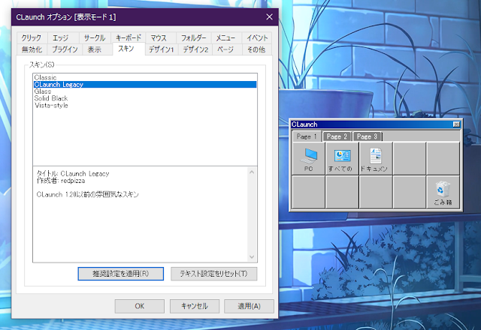This screenshot has width=481, height=330.
Task: Open the ドキュメン document icon in the CLaunch launcher
Action: (x=376, y=158)
